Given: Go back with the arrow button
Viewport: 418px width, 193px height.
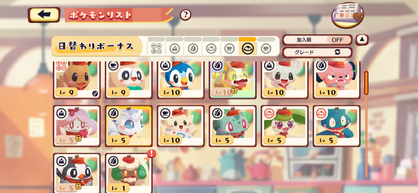Looking at the screenshot, I should pos(44,15).
